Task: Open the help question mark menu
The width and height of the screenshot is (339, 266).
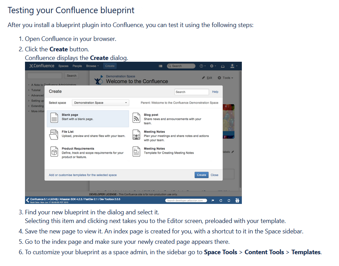Action: point(202,66)
